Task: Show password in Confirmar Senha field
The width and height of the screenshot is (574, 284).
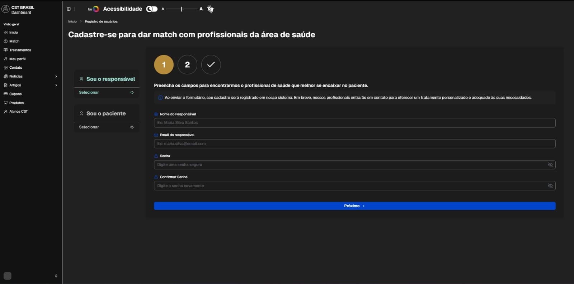Action: [x=550, y=186]
